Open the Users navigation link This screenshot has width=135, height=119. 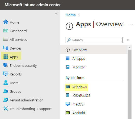14,83
